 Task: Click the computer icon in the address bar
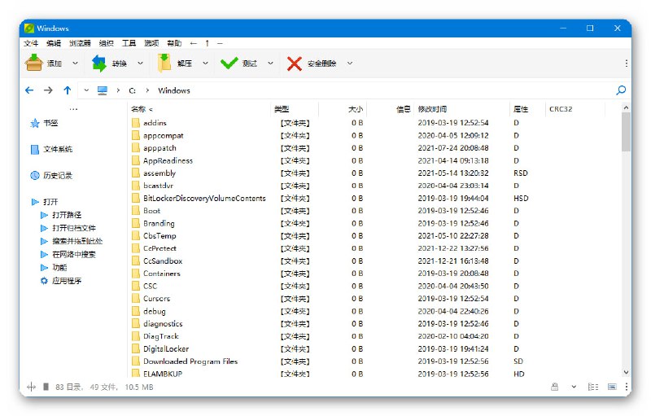click(x=103, y=90)
